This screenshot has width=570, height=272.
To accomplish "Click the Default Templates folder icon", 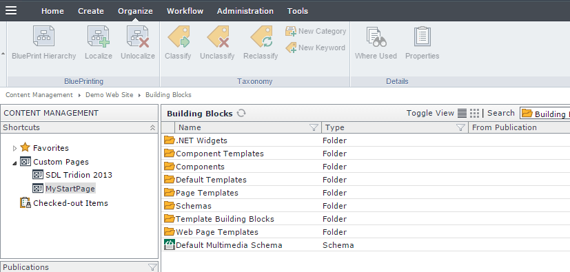I will click(x=169, y=179).
